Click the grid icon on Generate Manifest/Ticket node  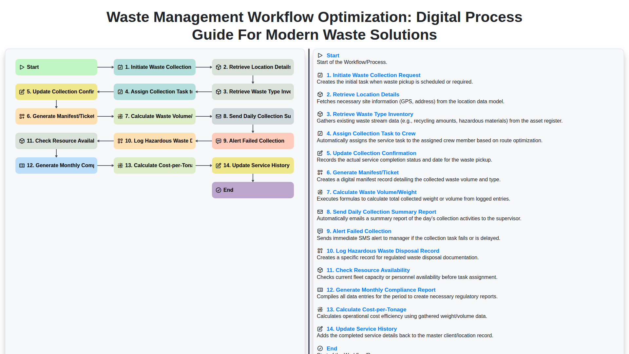click(x=22, y=116)
